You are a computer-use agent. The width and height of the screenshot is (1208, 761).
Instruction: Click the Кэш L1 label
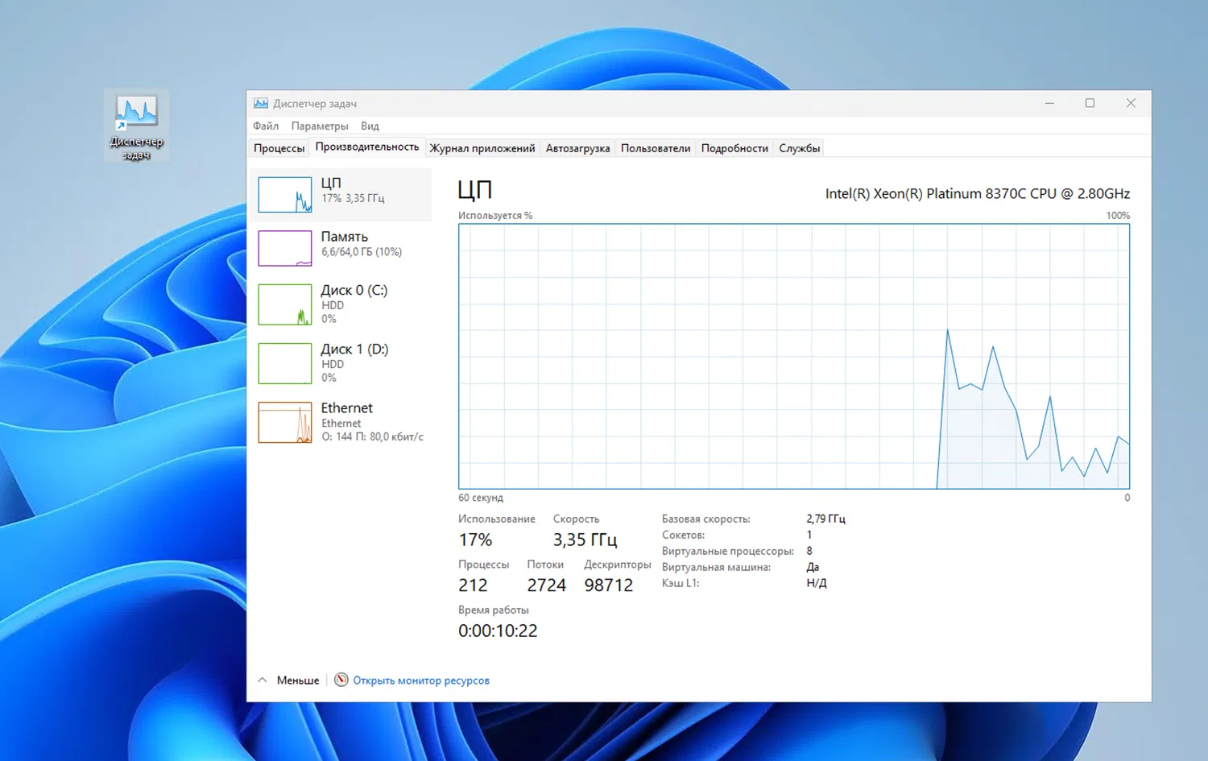(681, 583)
